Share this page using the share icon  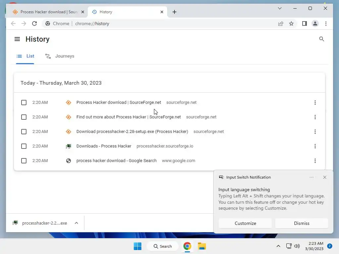[x=281, y=23]
